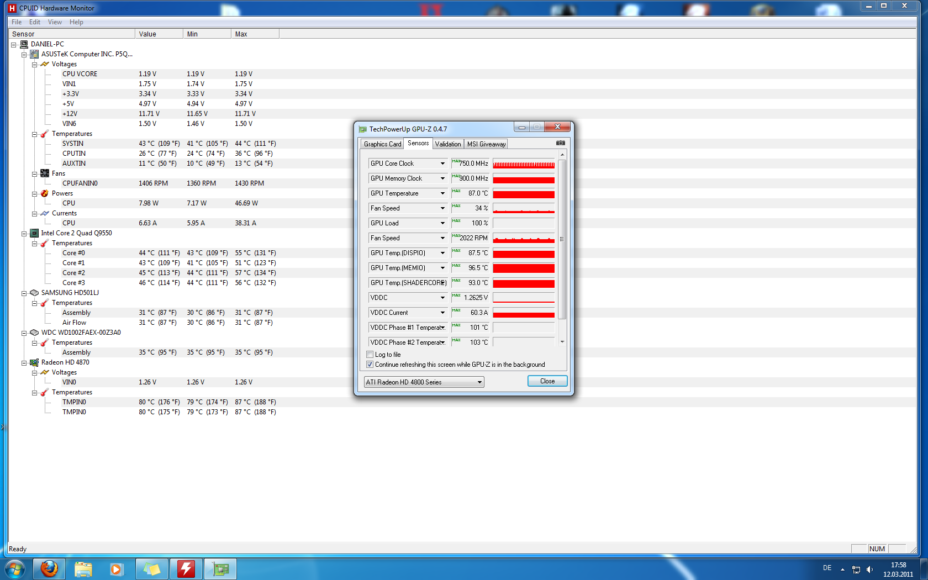Screen dimensions: 928x580
Task: Click the Intel Core 2 Quad chip icon
Action: [34, 233]
